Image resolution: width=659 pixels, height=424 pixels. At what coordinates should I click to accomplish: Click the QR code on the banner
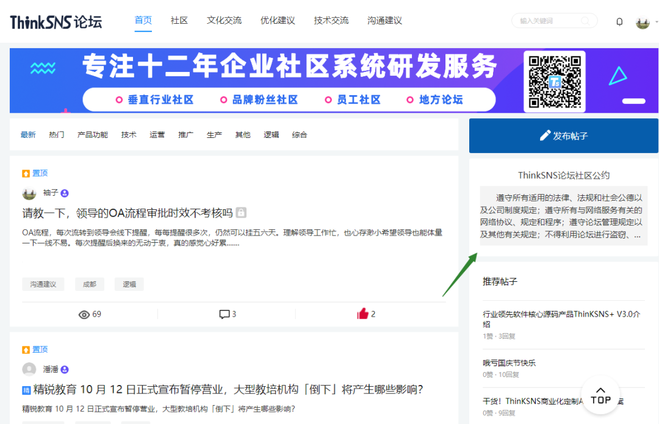[555, 82]
